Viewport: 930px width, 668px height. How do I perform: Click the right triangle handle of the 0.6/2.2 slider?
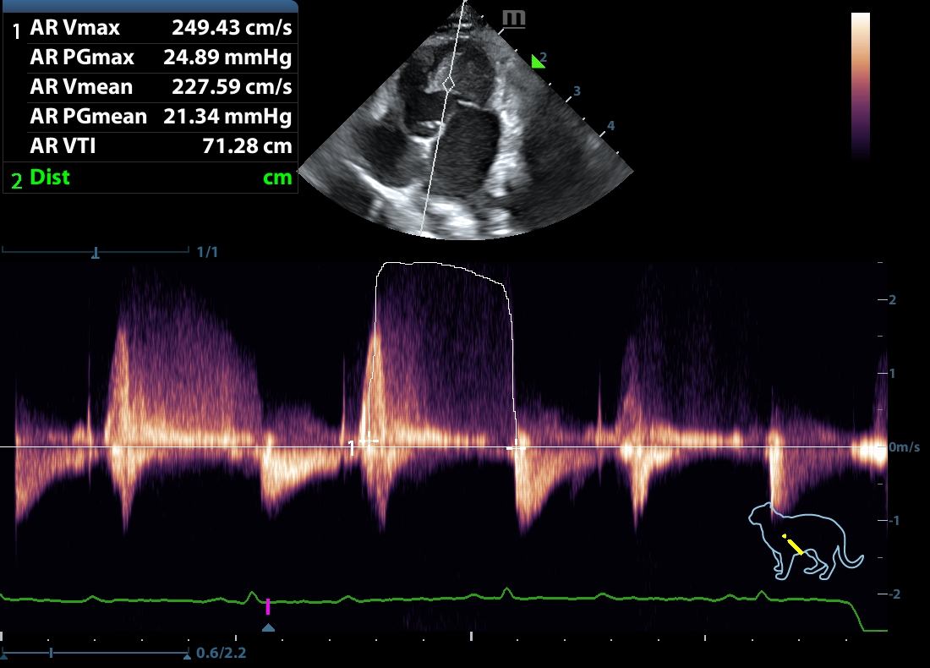click(x=186, y=653)
